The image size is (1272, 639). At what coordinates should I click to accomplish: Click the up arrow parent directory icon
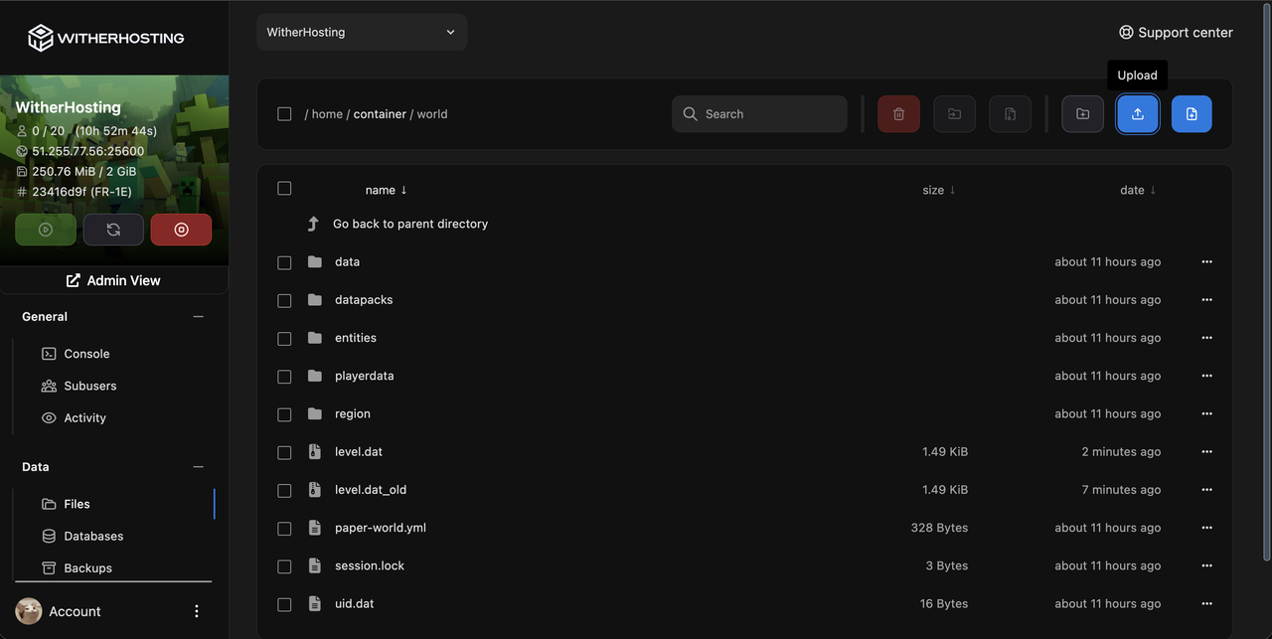click(x=313, y=224)
